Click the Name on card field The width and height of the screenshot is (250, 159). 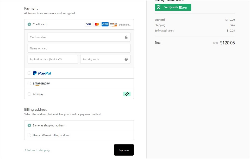(x=79, y=48)
